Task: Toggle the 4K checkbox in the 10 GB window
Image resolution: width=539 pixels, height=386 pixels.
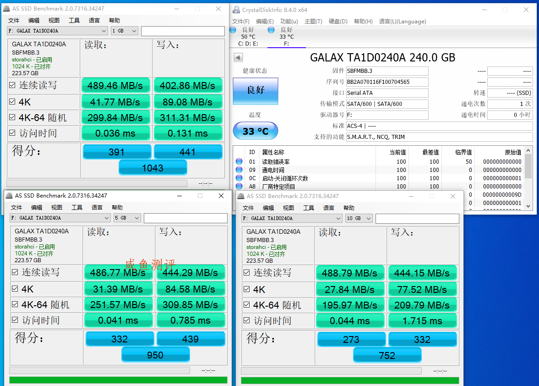Action: point(246,289)
